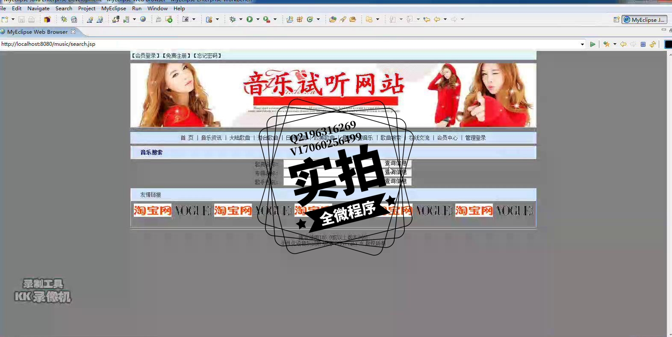
Task: Click the first 淘宝网 banner thumbnail
Action: coord(152,210)
